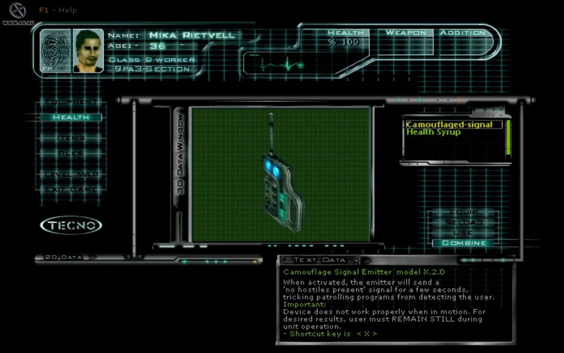The height and width of the screenshot is (353, 564).
Task: Select the Health menu entry
Action: pyautogui.click(x=71, y=117)
